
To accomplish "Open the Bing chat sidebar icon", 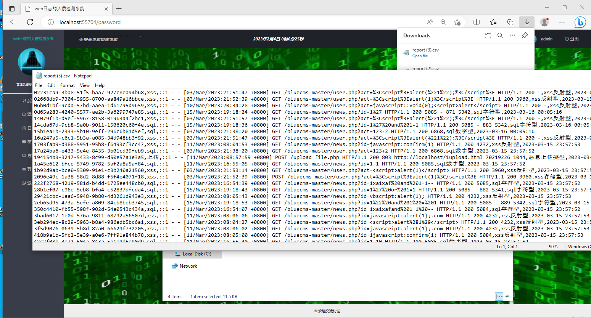I will point(580,22).
